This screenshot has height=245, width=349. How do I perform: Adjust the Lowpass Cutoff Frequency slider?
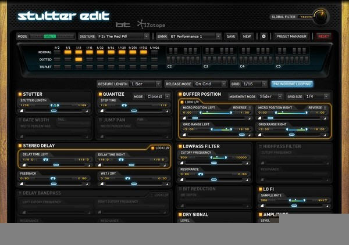tap(213, 163)
